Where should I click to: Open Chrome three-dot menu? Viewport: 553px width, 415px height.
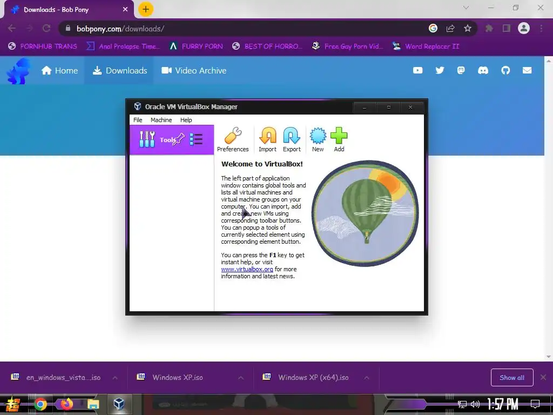tap(541, 28)
